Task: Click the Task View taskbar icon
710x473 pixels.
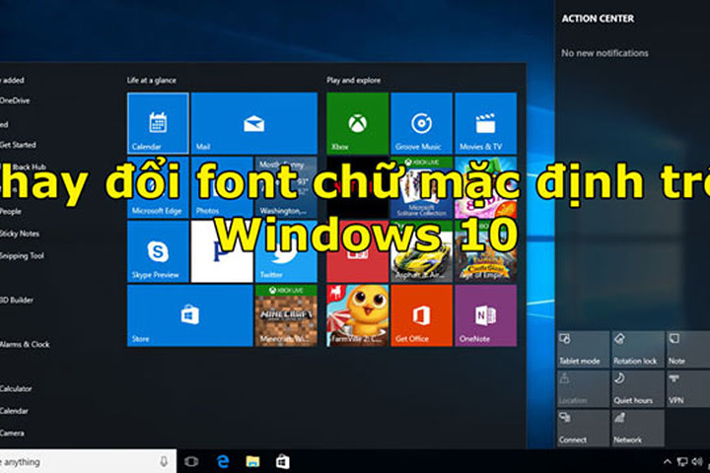Action: coord(191,462)
